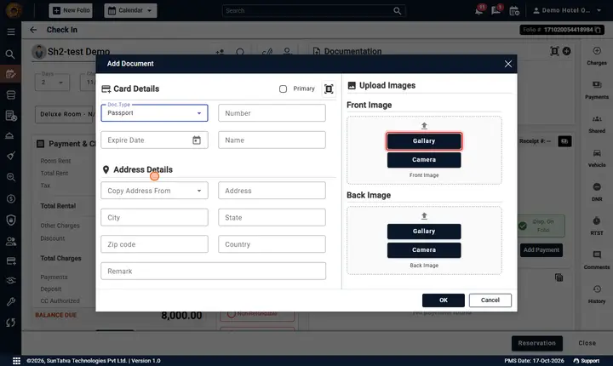The width and height of the screenshot is (613, 366).
Task: Go back using the Check In arrow
Action: pos(33,30)
